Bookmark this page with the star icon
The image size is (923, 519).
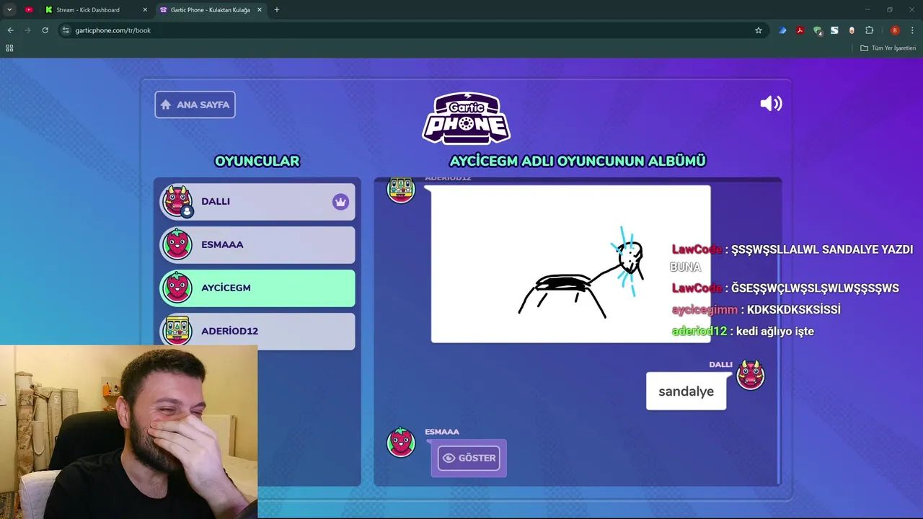point(759,30)
